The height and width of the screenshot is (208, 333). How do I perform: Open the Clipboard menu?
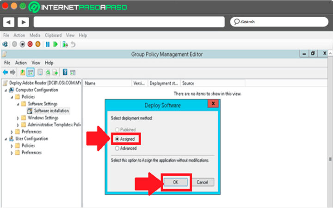point(53,35)
